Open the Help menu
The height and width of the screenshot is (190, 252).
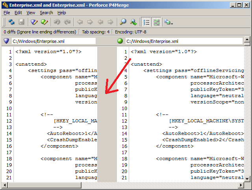point(62,13)
